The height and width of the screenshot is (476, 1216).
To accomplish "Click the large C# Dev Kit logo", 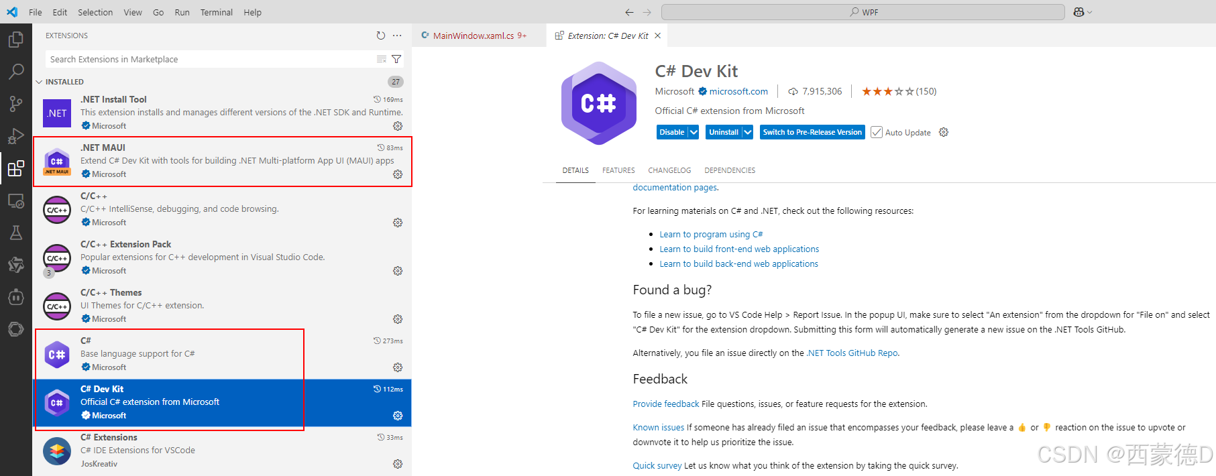I will pyautogui.click(x=599, y=103).
